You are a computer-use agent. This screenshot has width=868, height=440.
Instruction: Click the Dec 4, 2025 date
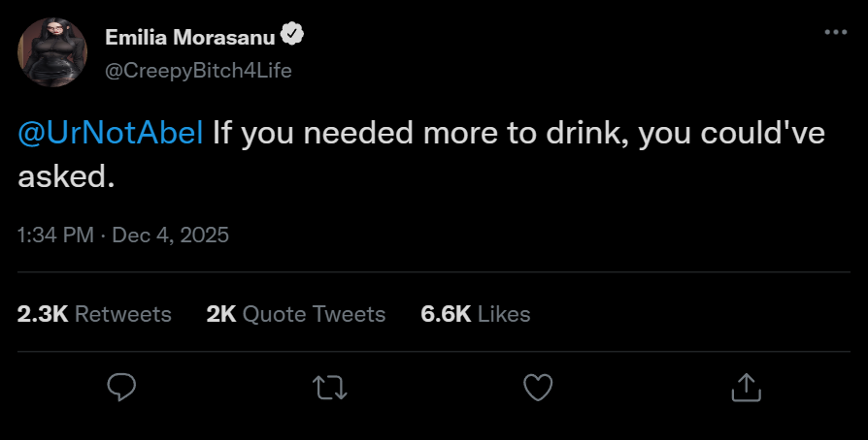pos(171,235)
